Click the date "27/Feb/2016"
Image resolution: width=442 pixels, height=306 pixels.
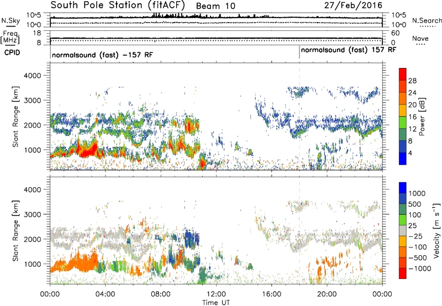point(353,5)
